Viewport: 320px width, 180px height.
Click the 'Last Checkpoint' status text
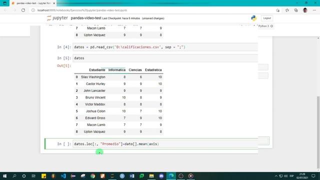[121, 18]
